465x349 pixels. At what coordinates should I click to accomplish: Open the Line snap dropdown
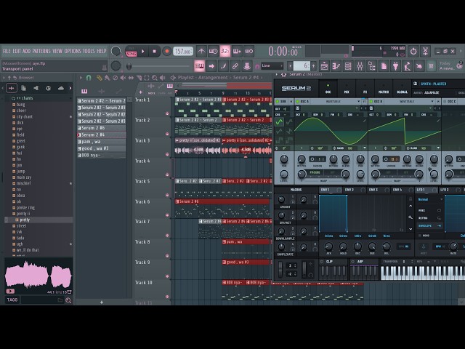click(x=272, y=65)
